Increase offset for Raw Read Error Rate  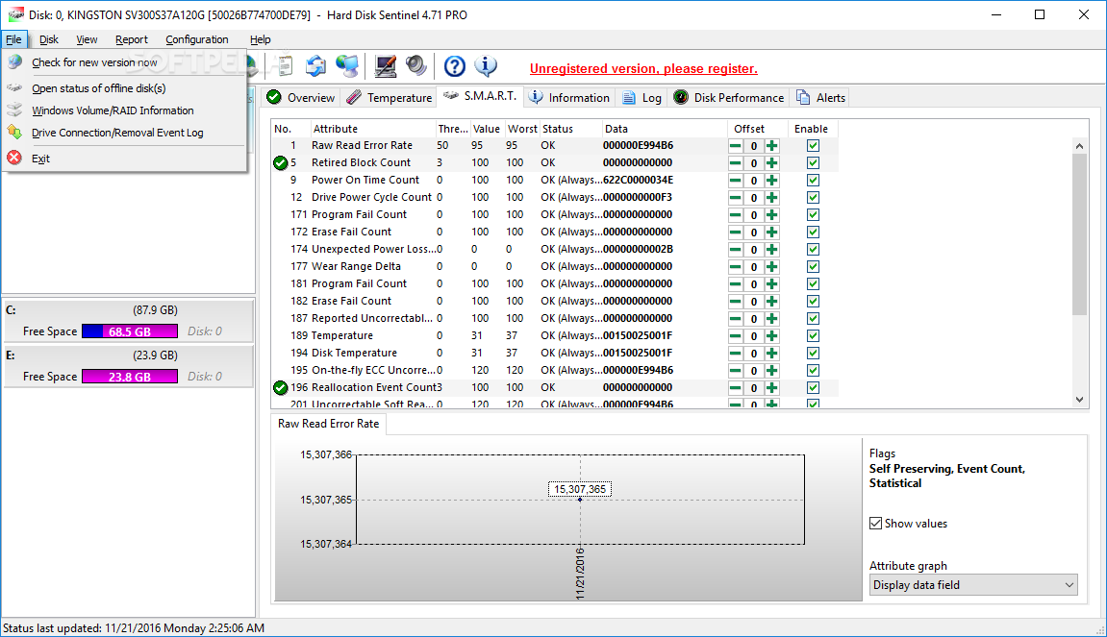point(771,146)
